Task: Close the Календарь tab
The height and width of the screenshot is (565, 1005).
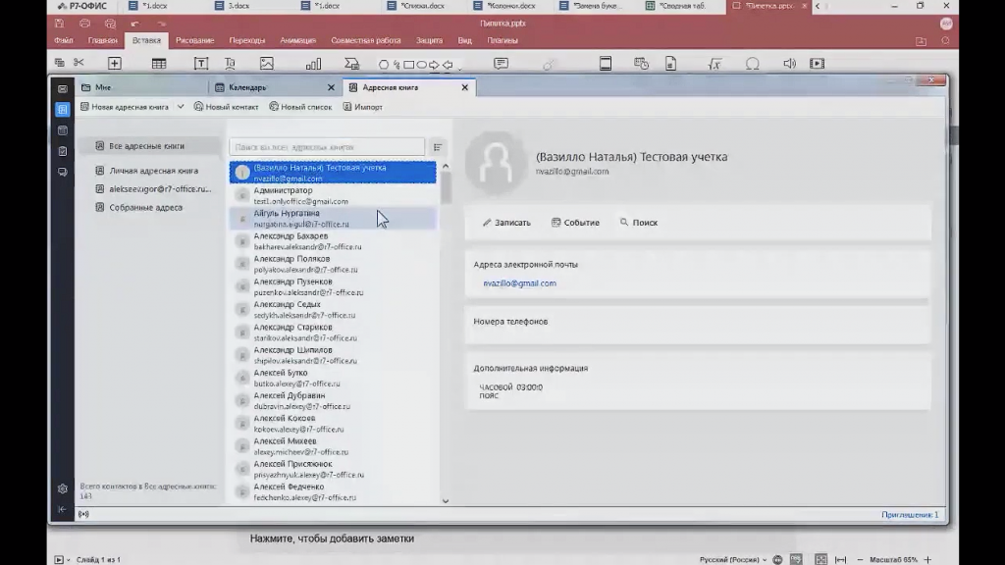Action: click(x=331, y=87)
